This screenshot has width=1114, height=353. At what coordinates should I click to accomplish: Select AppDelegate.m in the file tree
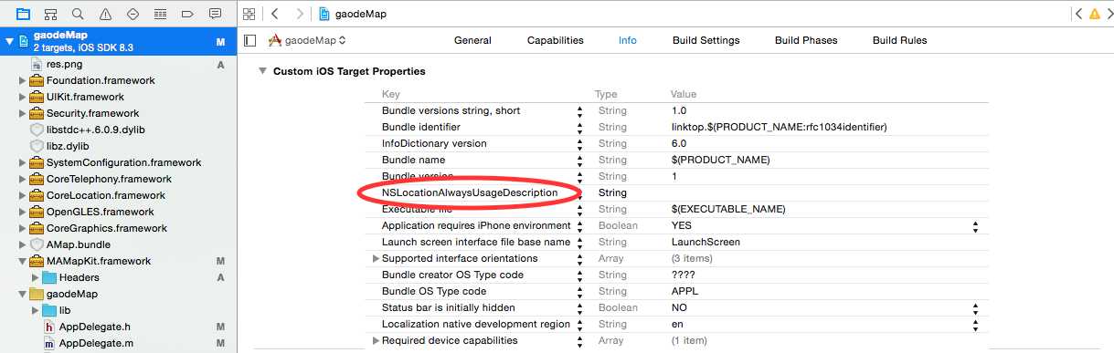coord(96,343)
